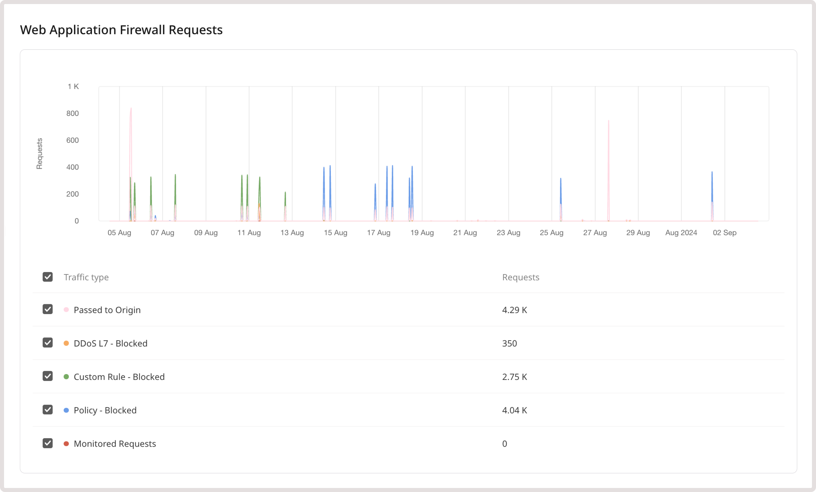Click the 02 Sep axis label
Image resolution: width=816 pixels, height=492 pixels.
(x=725, y=233)
